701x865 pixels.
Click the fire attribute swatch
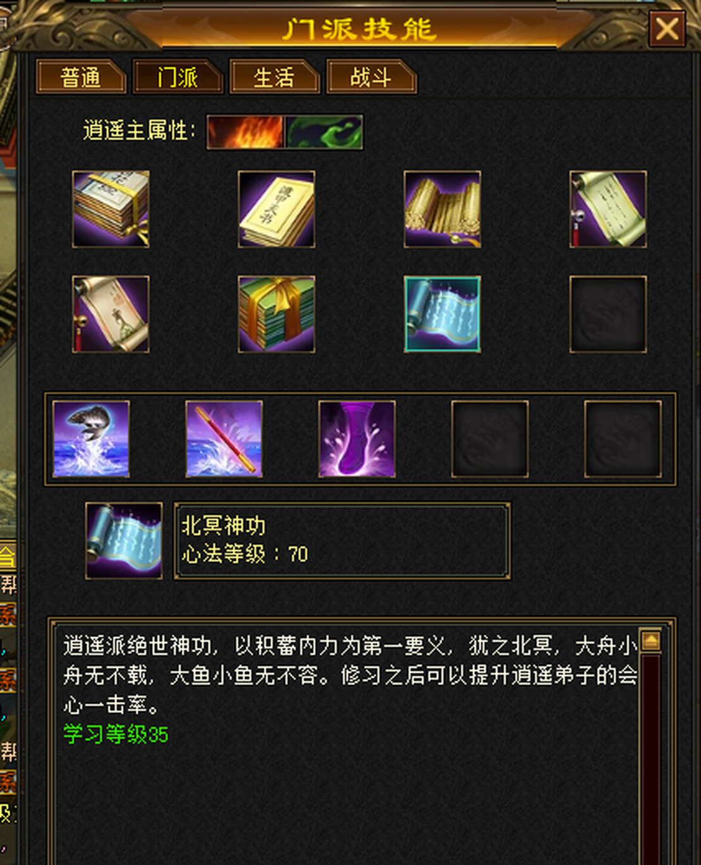pyautogui.click(x=246, y=132)
